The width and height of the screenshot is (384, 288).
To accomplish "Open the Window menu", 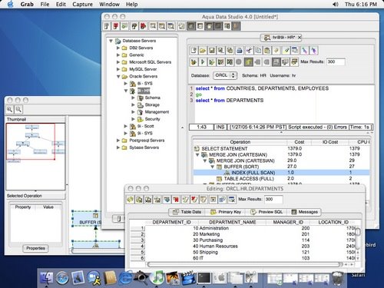I will 109,5.
